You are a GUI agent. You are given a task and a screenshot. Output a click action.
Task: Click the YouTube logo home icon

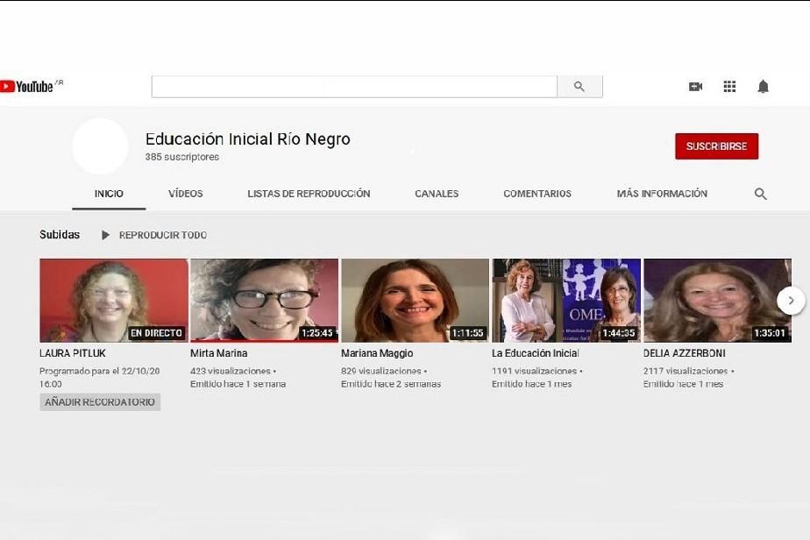[27, 86]
